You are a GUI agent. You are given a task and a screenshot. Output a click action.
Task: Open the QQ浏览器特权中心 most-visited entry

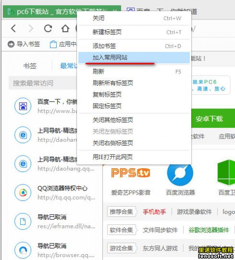(55, 192)
